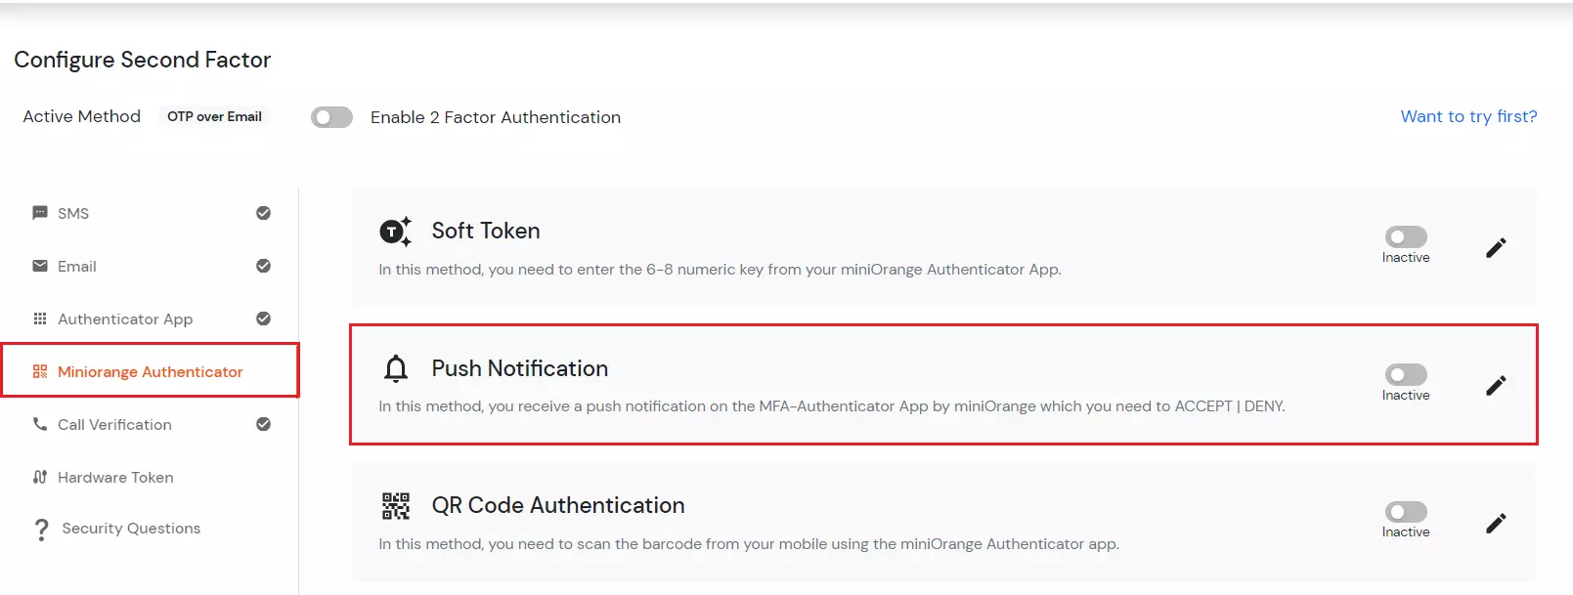
Task: Click the QR Code Authentication icon
Action: click(395, 506)
